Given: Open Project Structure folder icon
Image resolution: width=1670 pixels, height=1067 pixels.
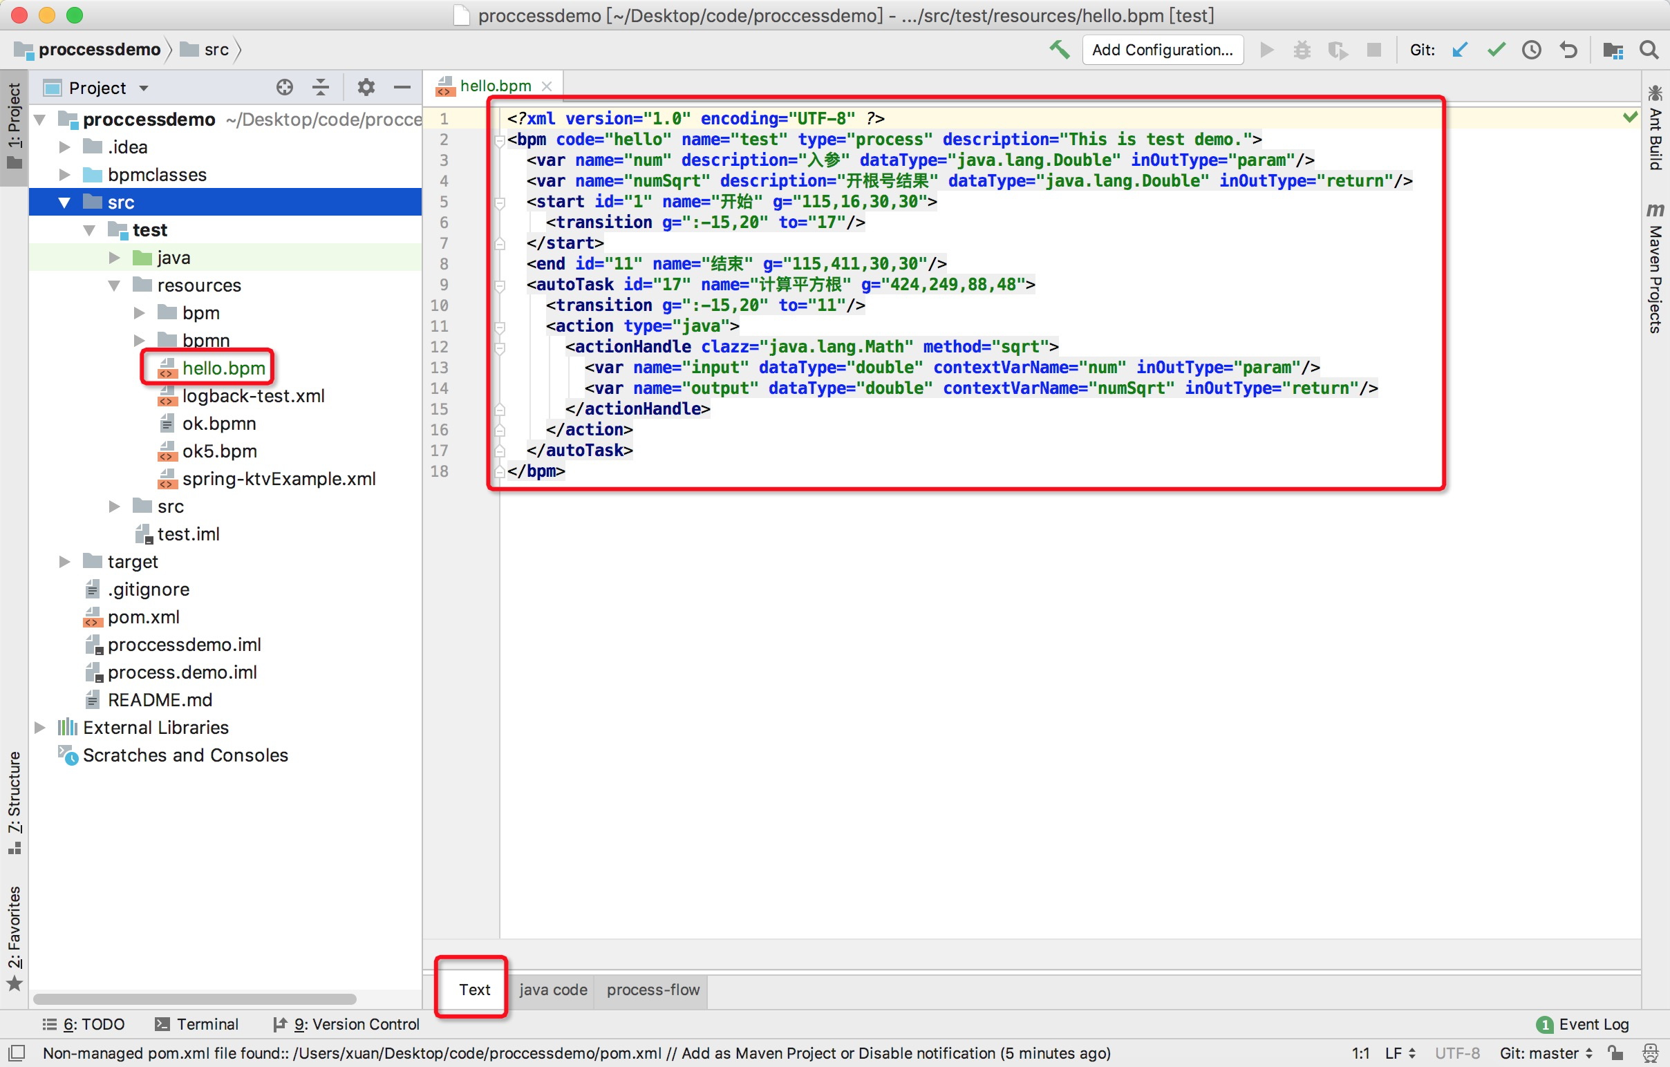Looking at the screenshot, I should (1613, 50).
